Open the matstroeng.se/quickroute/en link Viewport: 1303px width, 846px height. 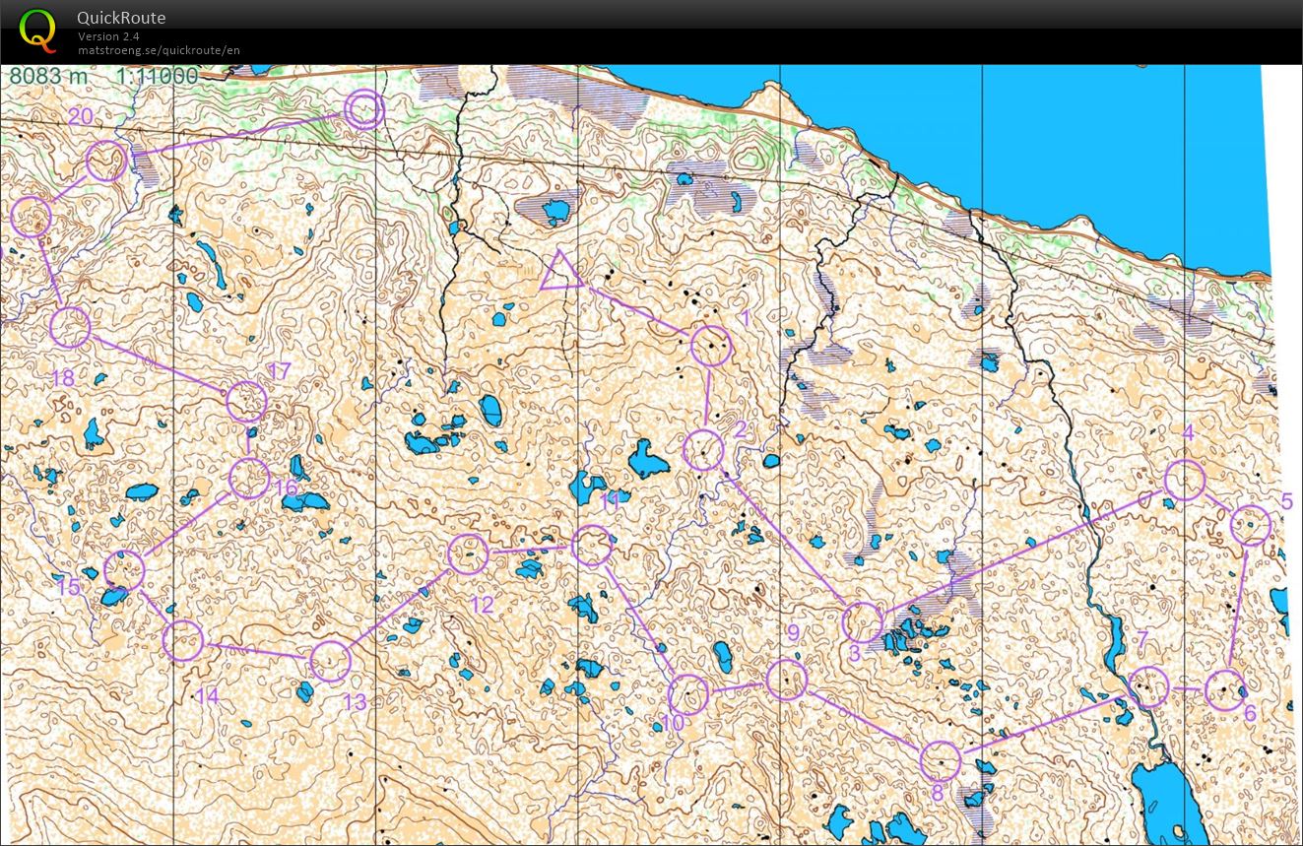pos(159,50)
